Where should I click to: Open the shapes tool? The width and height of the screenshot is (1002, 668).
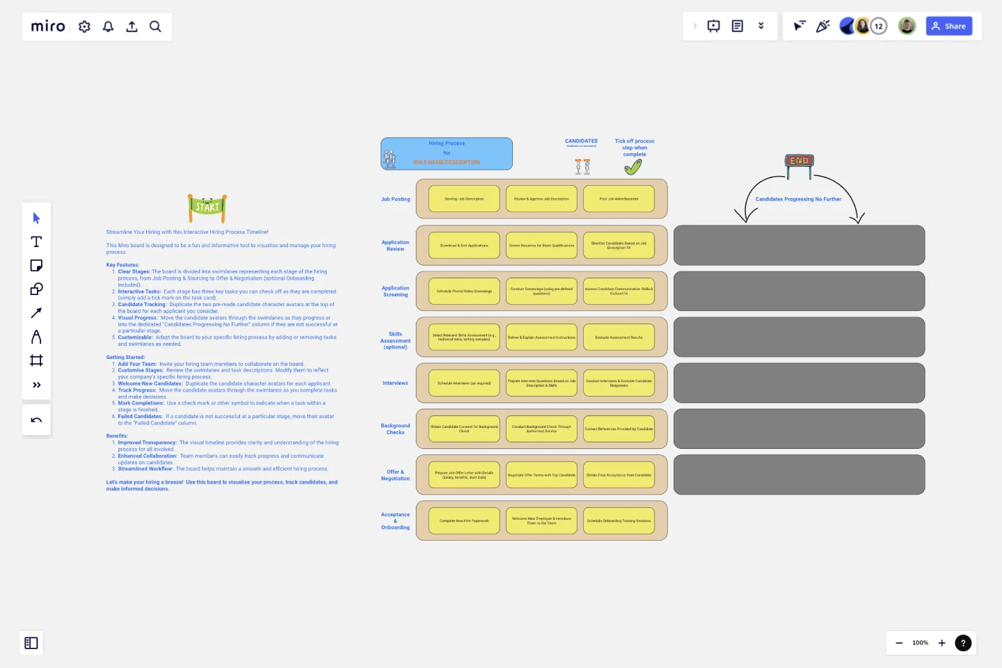pyautogui.click(x=36, y=289)
